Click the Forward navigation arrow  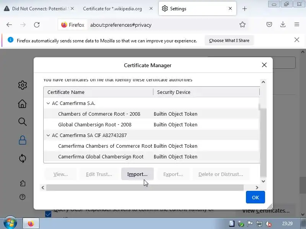(x=23, y=25)
